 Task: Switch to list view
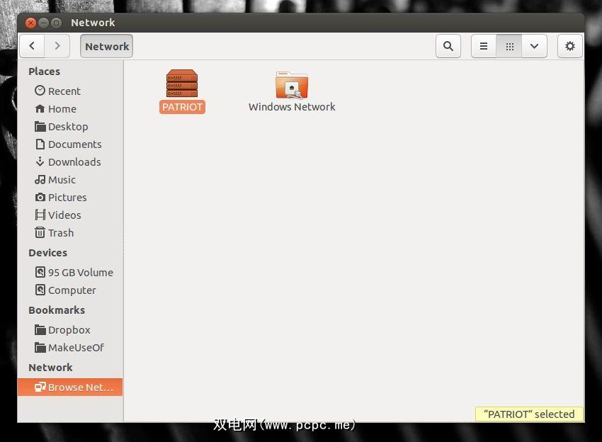484,46
